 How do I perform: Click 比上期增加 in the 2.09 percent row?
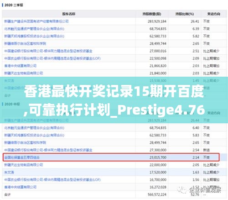pyautogui.click(x=211, y=58)
